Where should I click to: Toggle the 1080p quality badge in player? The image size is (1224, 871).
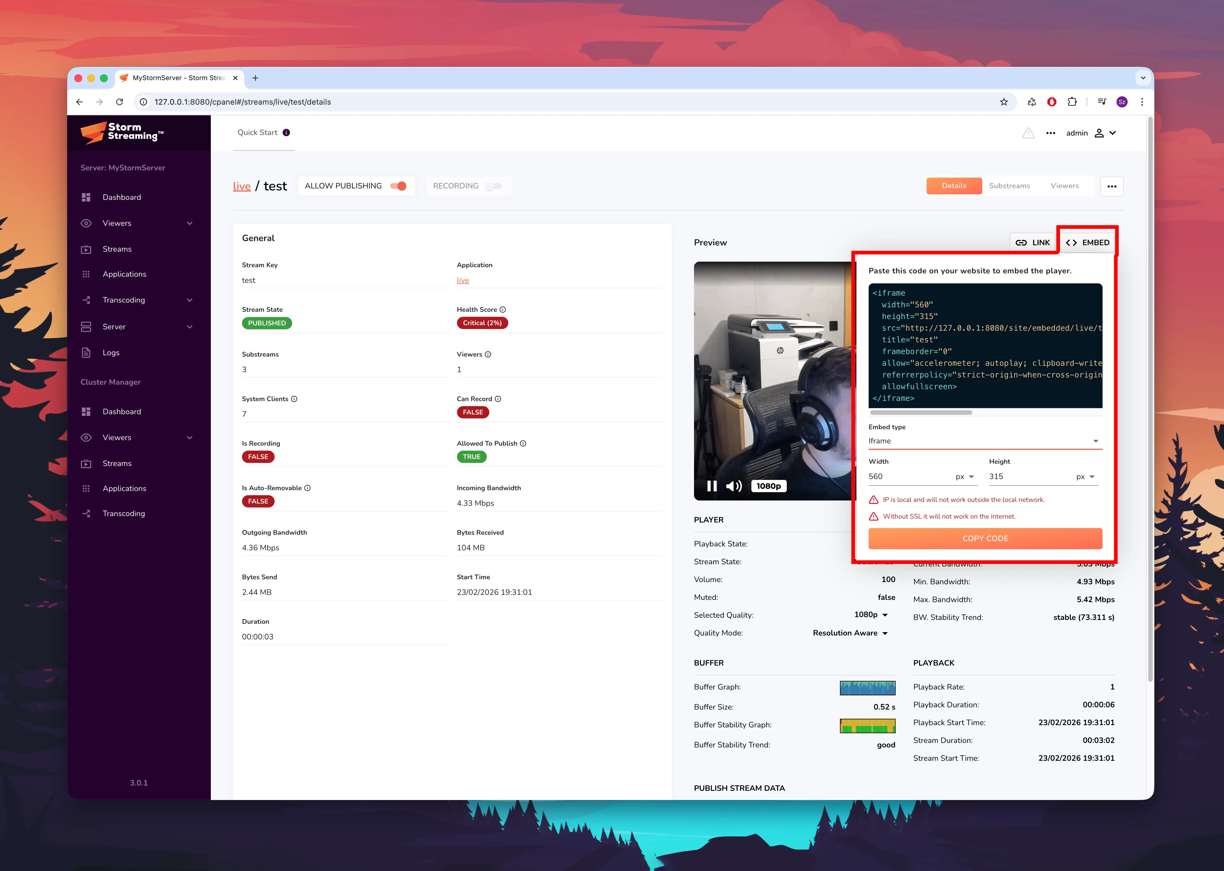tap(768, 486)
